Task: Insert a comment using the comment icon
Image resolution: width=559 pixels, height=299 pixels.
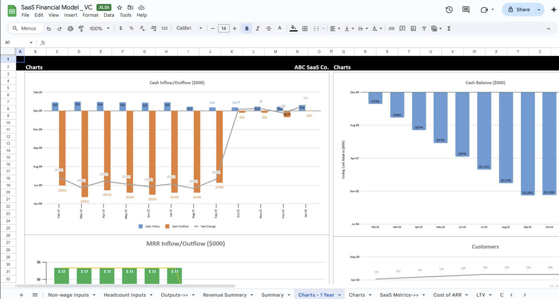Action: [x=402, y=28]
